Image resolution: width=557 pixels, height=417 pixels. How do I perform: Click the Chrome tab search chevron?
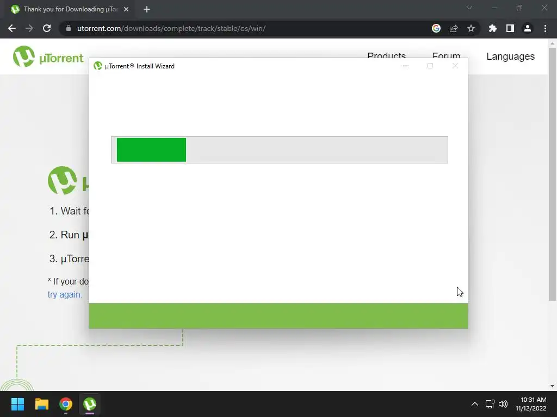(x=469, y=8)
